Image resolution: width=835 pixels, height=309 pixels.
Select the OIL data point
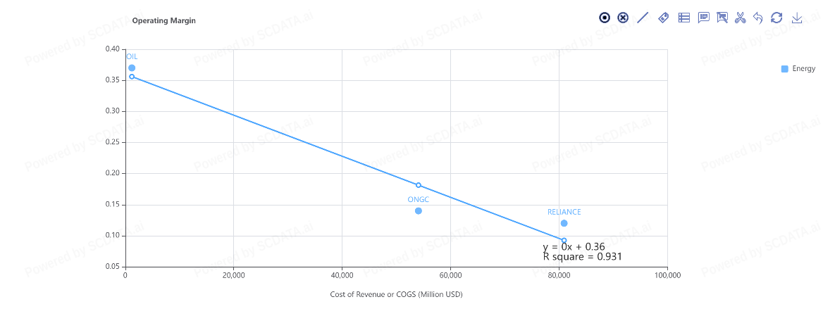pyautogui.click(x=132, y=68)
